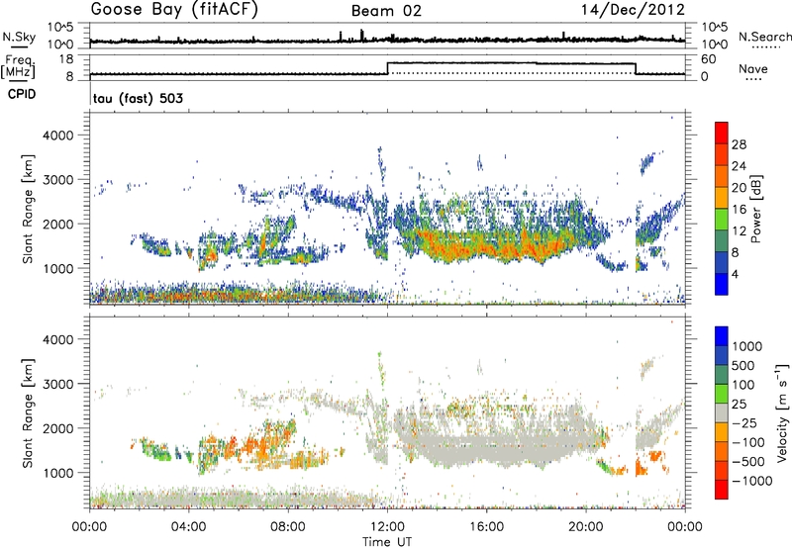The image size is (792, 548).
Task: Click the 28 tick on Power colorbar
Action: pos(739,144)
